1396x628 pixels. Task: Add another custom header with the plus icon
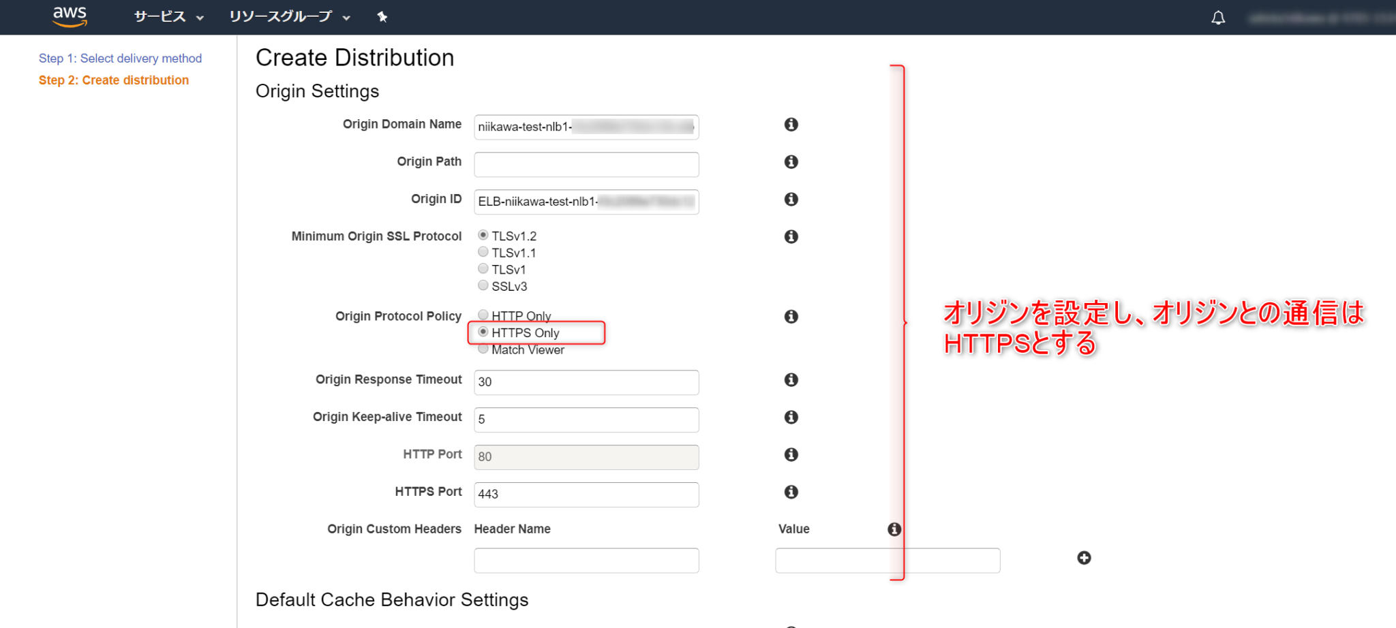coord(1084,558)
